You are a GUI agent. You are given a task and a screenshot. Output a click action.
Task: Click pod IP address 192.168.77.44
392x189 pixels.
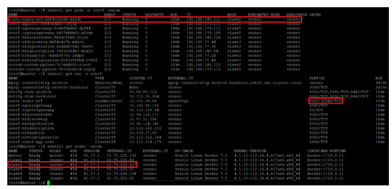tap(201, 42)
